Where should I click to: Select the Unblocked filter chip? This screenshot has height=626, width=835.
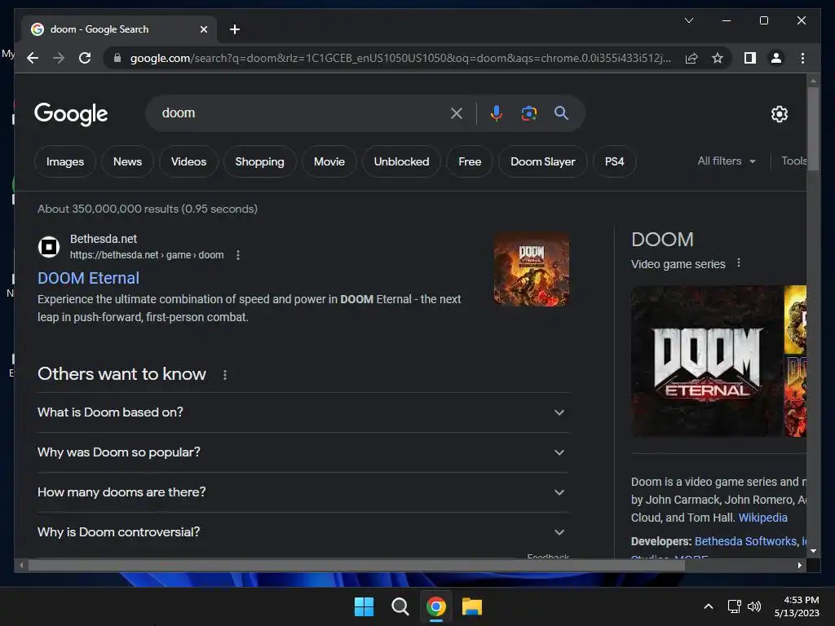pos(401,161)
